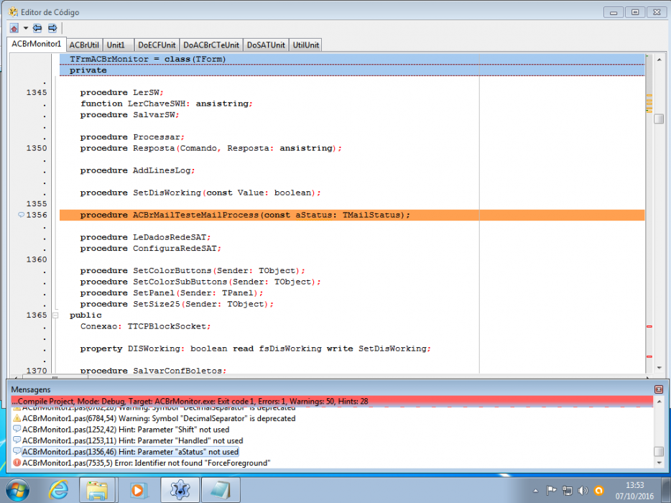Click warning icon on line 6784,54 message
This screenshot has width=671, height=503.
coord(17,418)
